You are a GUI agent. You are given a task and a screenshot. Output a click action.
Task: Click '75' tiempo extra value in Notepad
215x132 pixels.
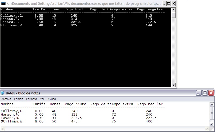(114, 121)
